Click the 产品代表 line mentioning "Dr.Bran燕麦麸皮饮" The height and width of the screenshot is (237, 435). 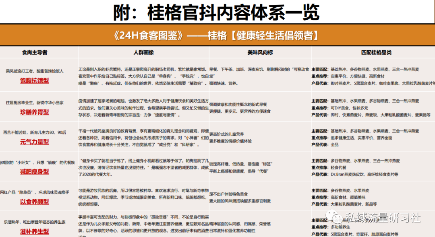click(x=355, y=174)
